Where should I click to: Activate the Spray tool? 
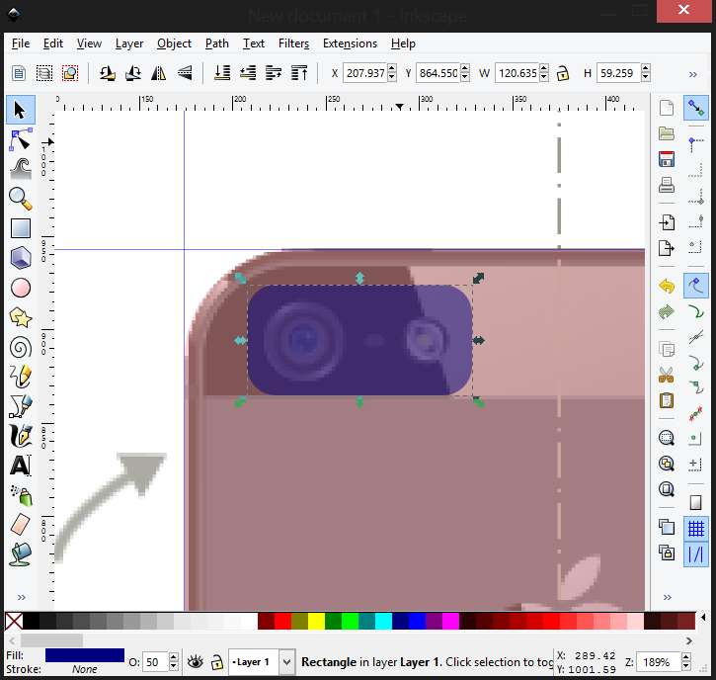pos(20,495)
